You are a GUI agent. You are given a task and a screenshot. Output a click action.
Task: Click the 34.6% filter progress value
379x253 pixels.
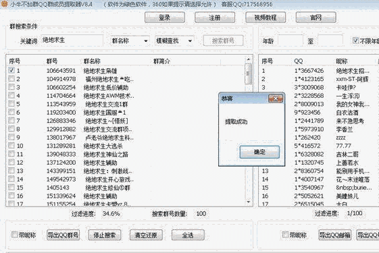[x=111, y=214]
